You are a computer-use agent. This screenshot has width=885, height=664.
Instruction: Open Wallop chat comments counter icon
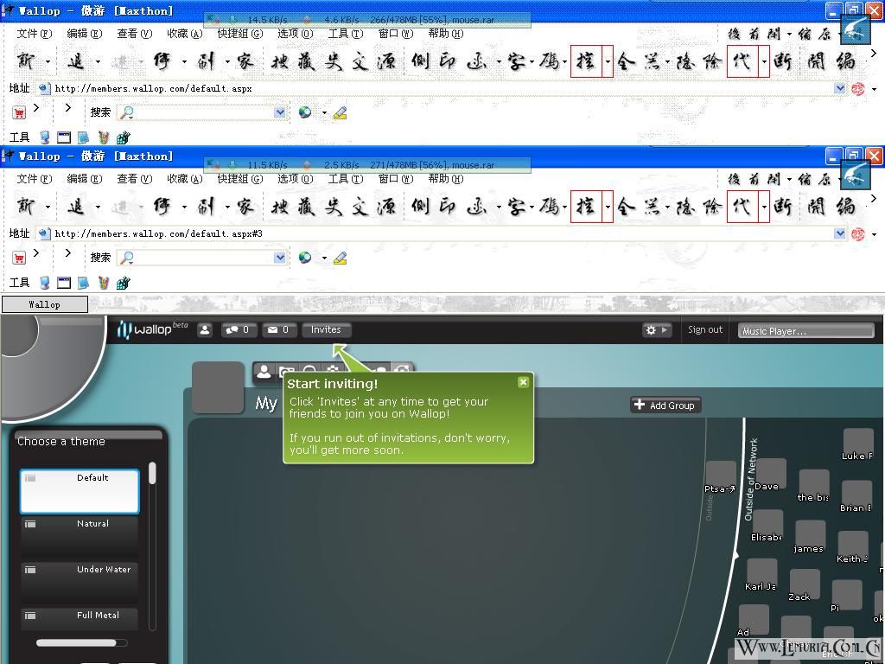pos(238,329)
